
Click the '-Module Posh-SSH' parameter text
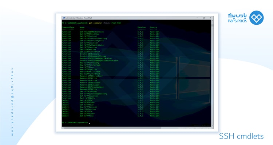tap(112, 23)
